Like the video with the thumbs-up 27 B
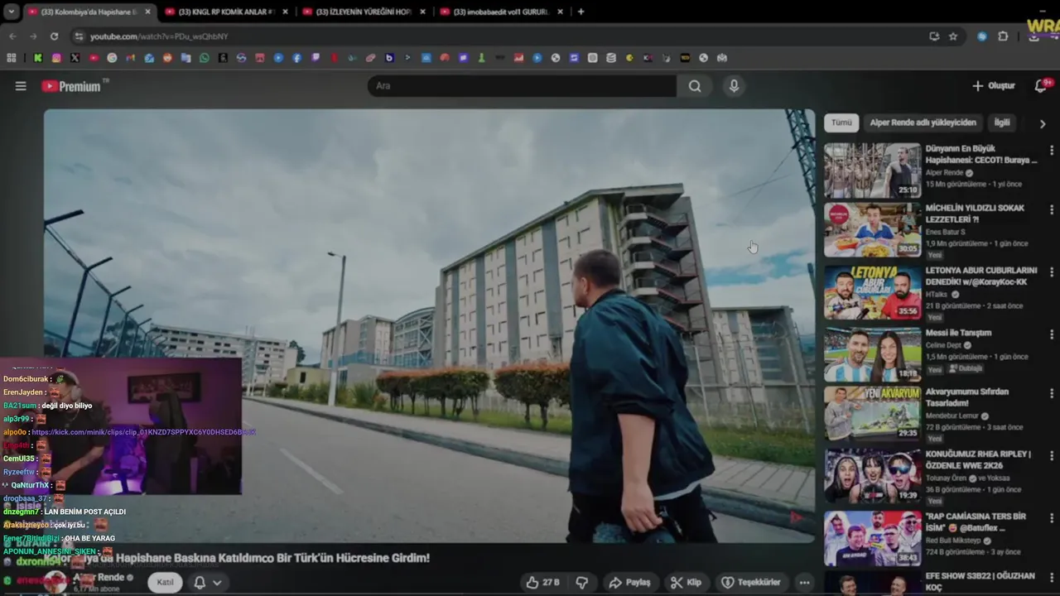This screenshot has width=1060, height=596. click(542, 582)
